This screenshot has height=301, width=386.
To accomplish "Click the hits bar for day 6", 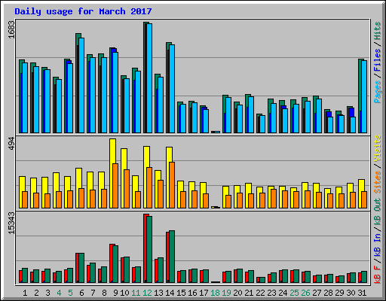I will (78, 83).
